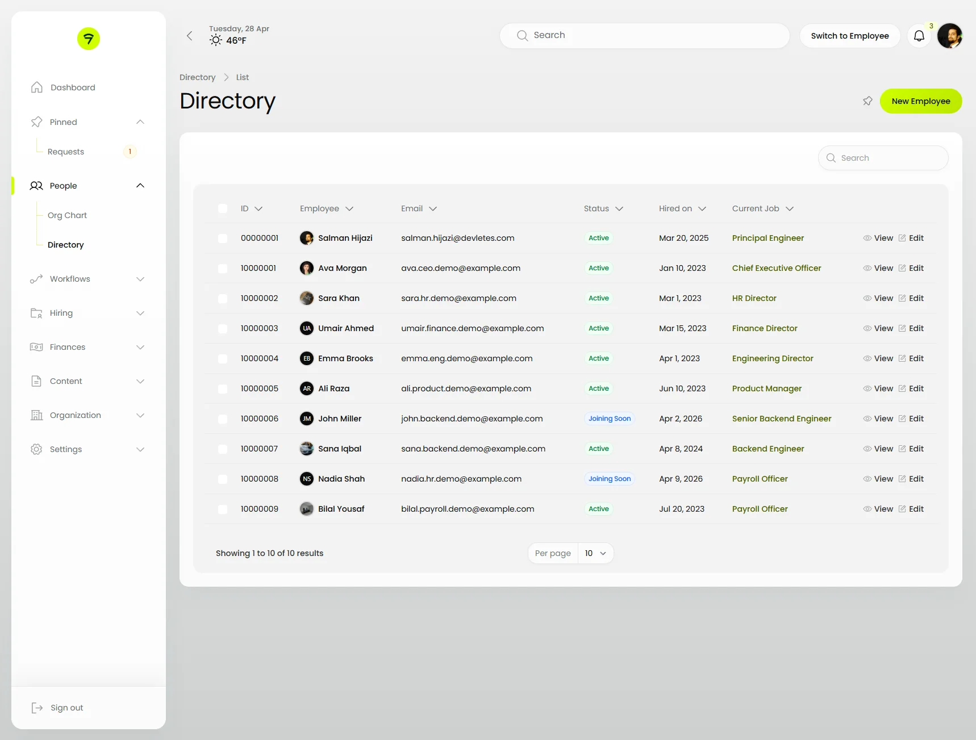Select the Workflows icon in the sidebar
Image resolution: width=976 pixels, height=740 pixels.
point(36,279)
